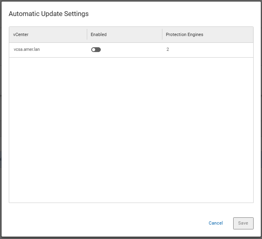Viewport: 262px width, 239px height.
Task: Select the vcsa.amer.lan cell
Action: (x=27, y=50)
